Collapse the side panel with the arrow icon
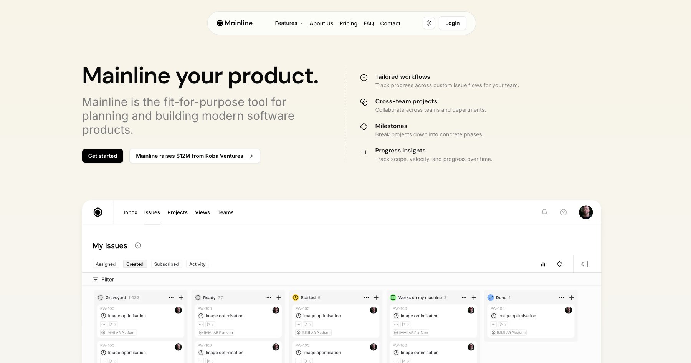 coord(584,264)
